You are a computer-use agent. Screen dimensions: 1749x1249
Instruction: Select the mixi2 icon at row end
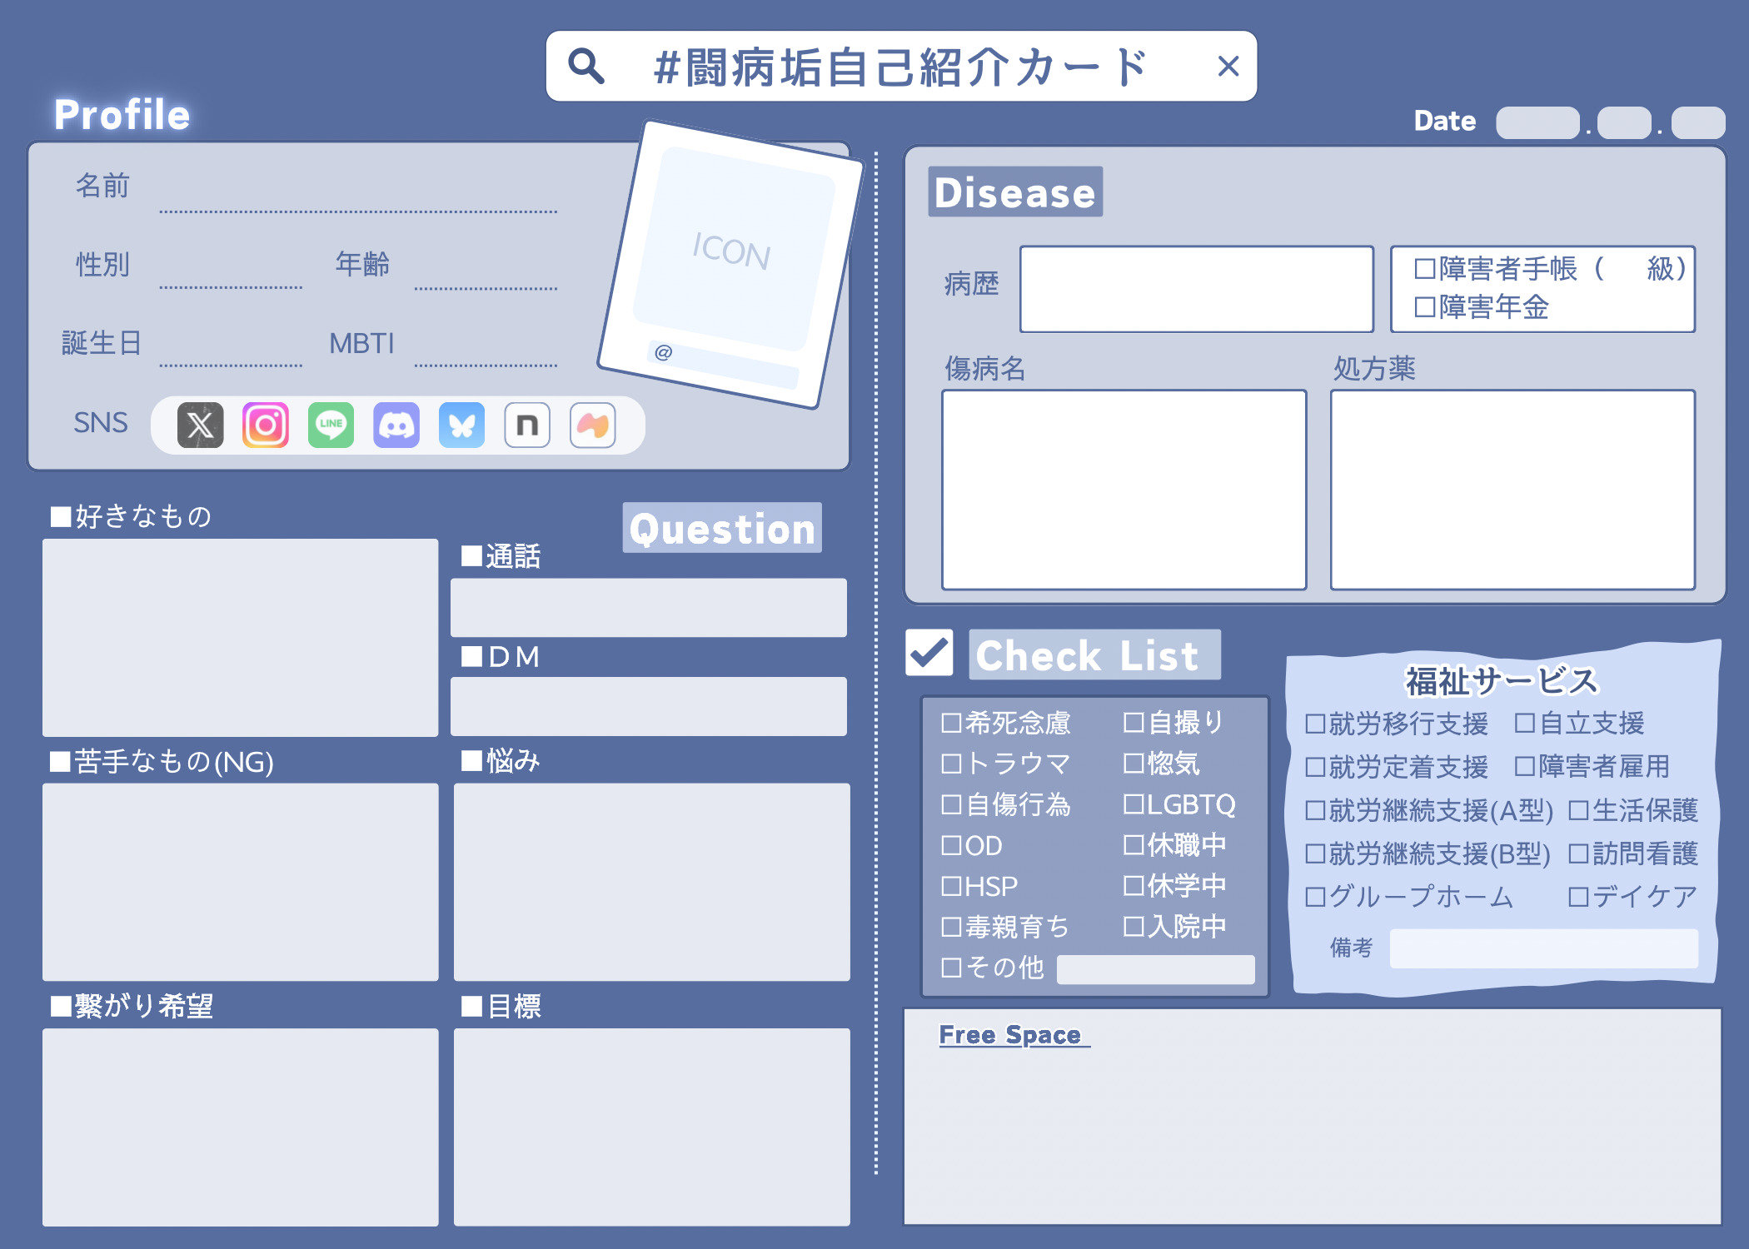pyautogui.click(x=593, y=425)
